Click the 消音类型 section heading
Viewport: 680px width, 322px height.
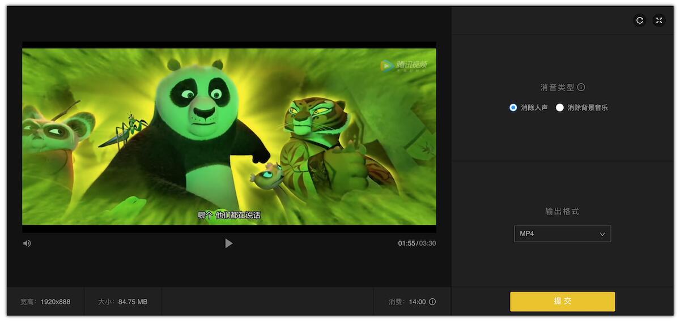(557, 87)
